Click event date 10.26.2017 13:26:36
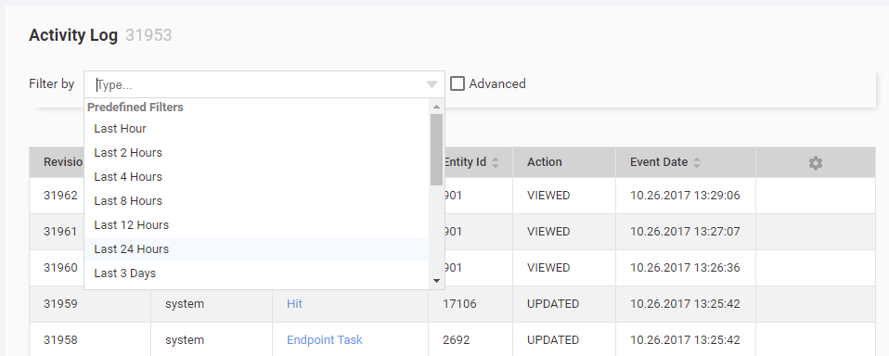Viewport: 889px width, 356px height. coord(685,268)
